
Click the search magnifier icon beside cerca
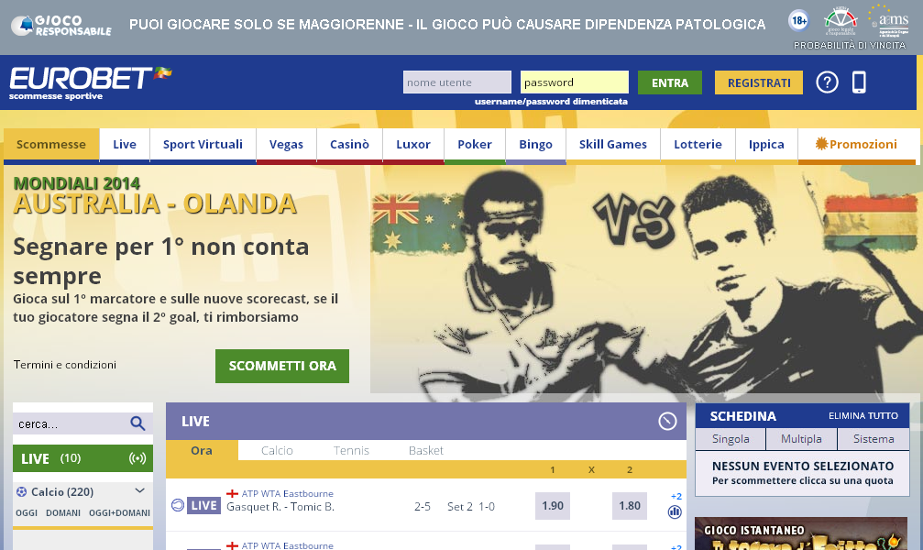(x=137, y=423)
